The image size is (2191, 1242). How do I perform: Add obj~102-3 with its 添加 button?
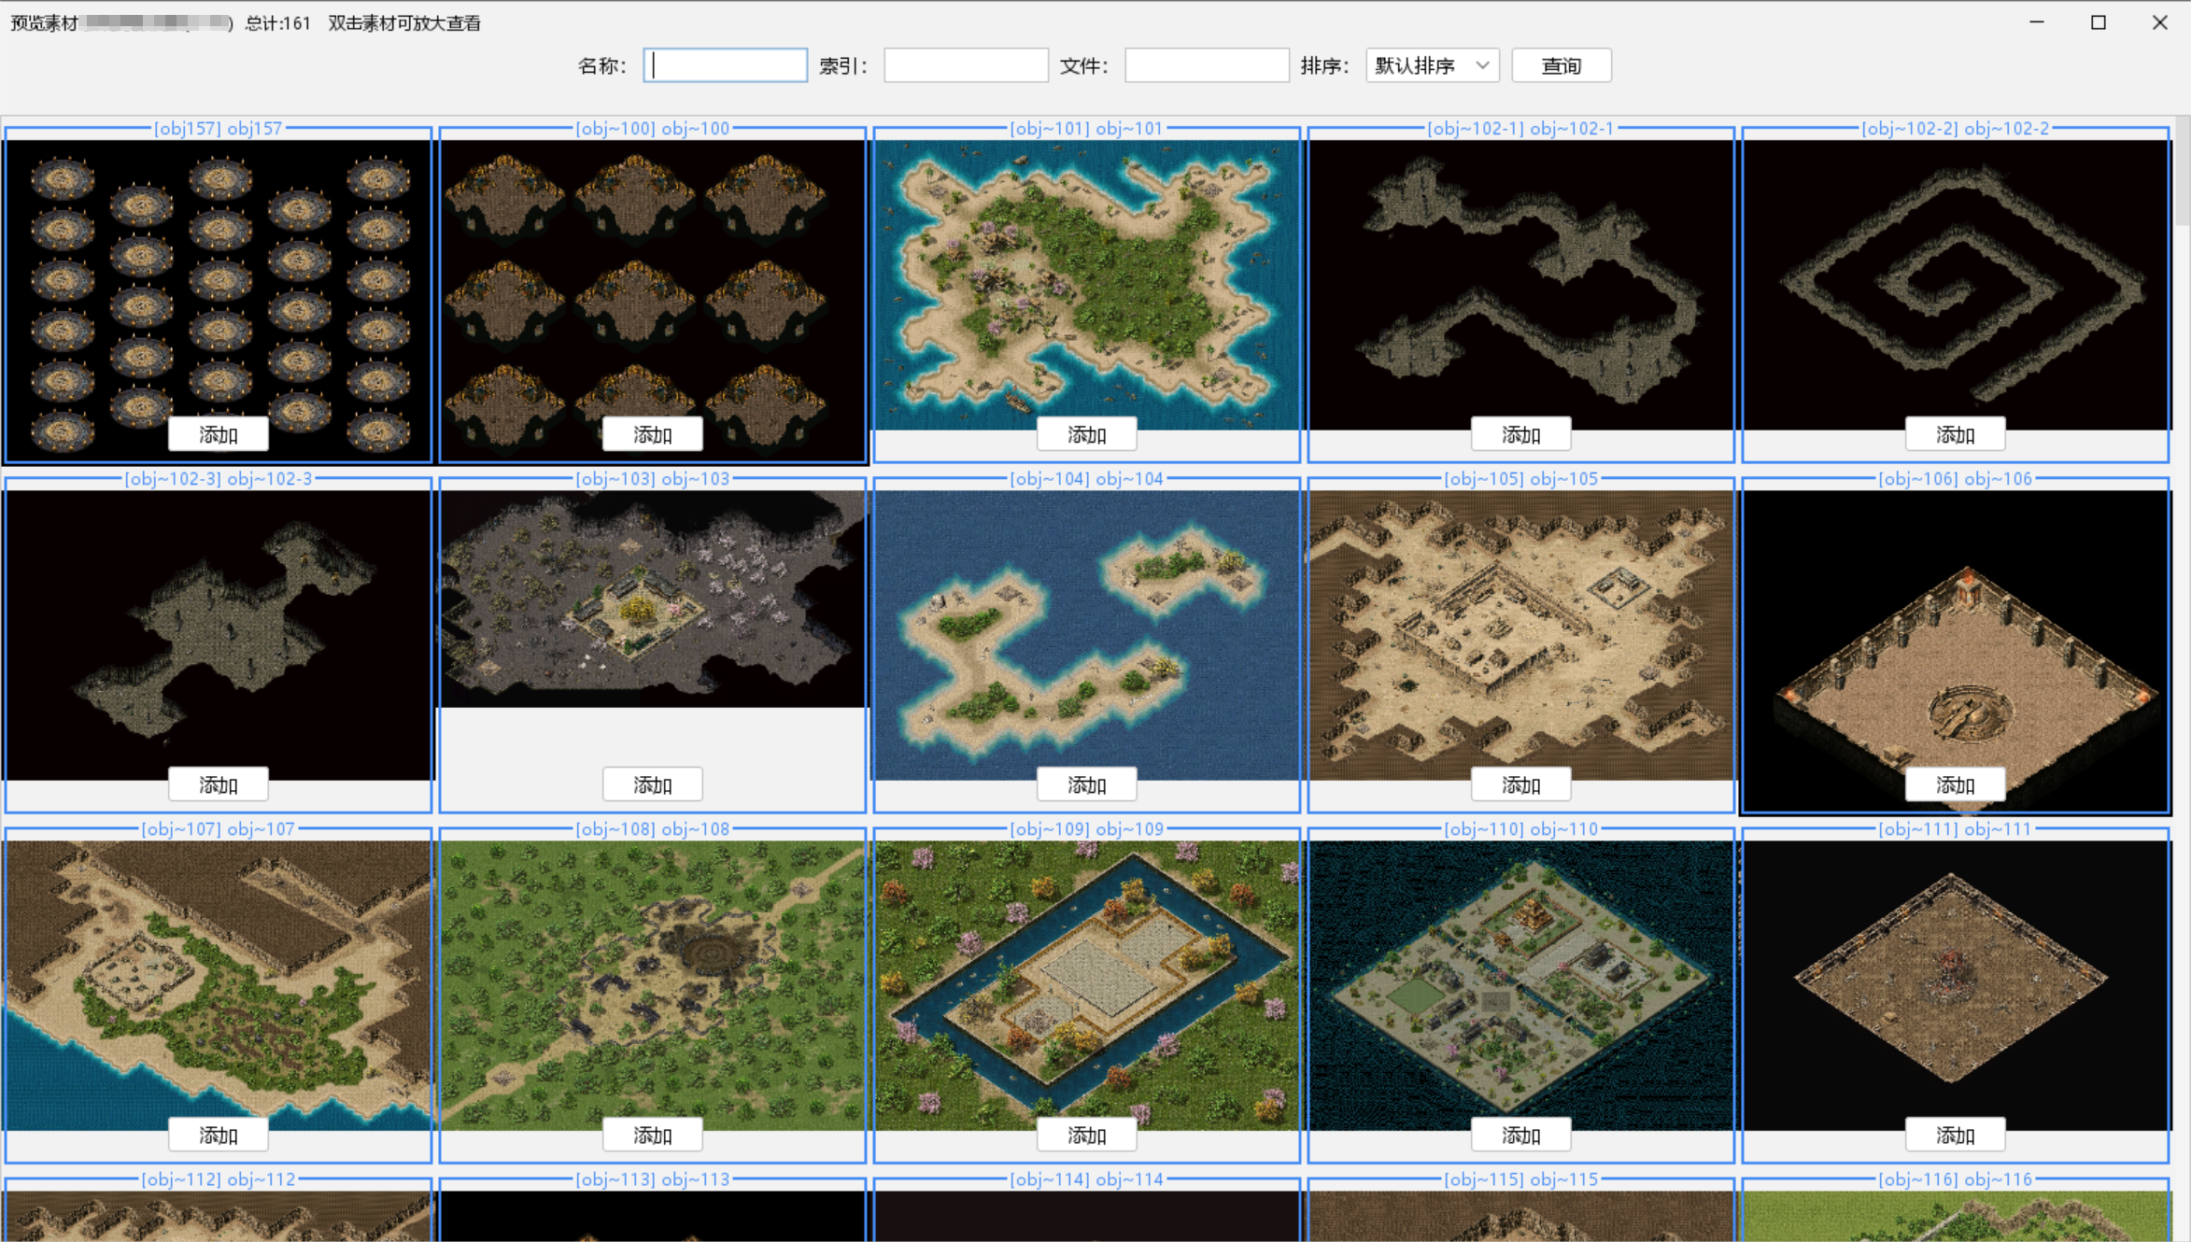point(218,784)
